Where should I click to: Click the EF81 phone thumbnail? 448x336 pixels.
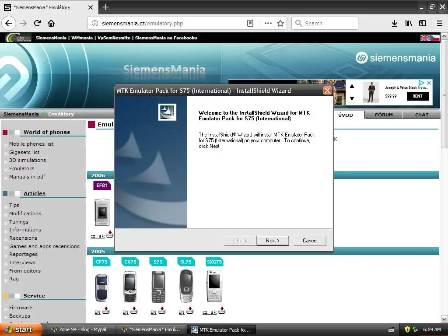tap(102, 212)
